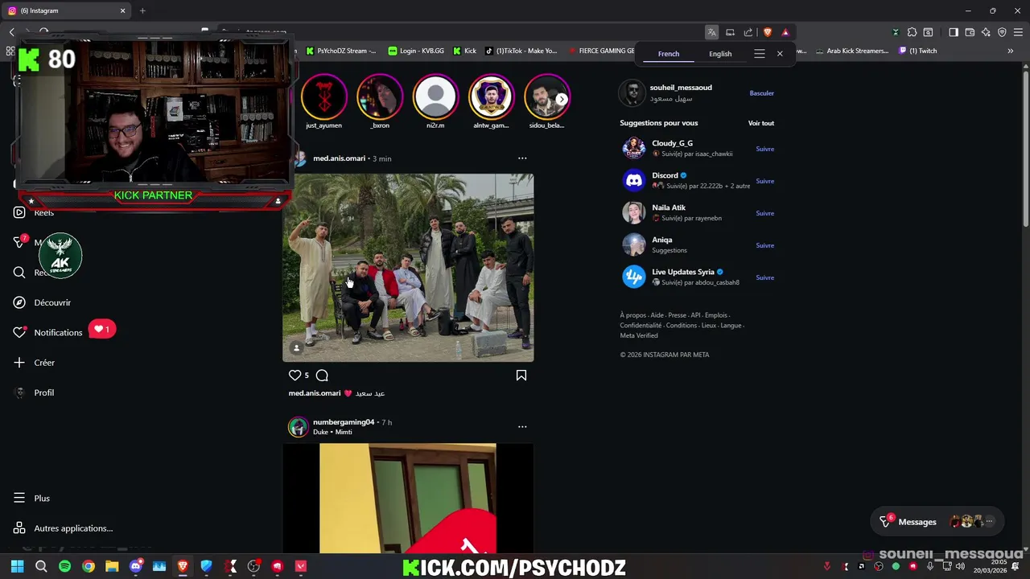The image size is (1030, 579).
Task: Click the Créer plus icon
Action: click(x=19, y=363)
